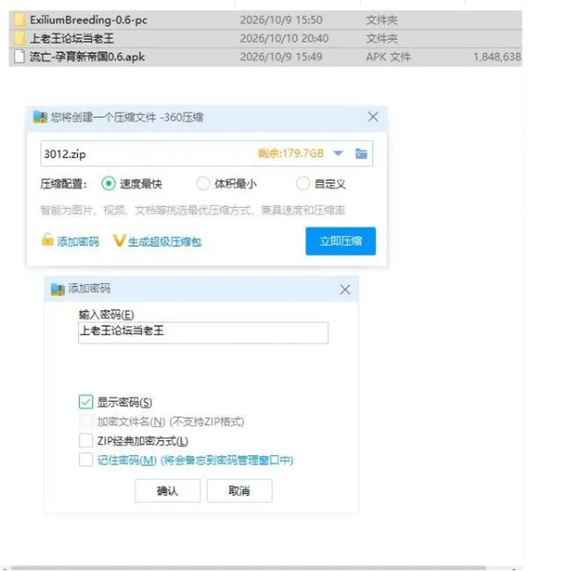This screenshot has width=565, height=571.
Task: Click the V icon beside 生成超级压缩包
Action: [119, 241]
